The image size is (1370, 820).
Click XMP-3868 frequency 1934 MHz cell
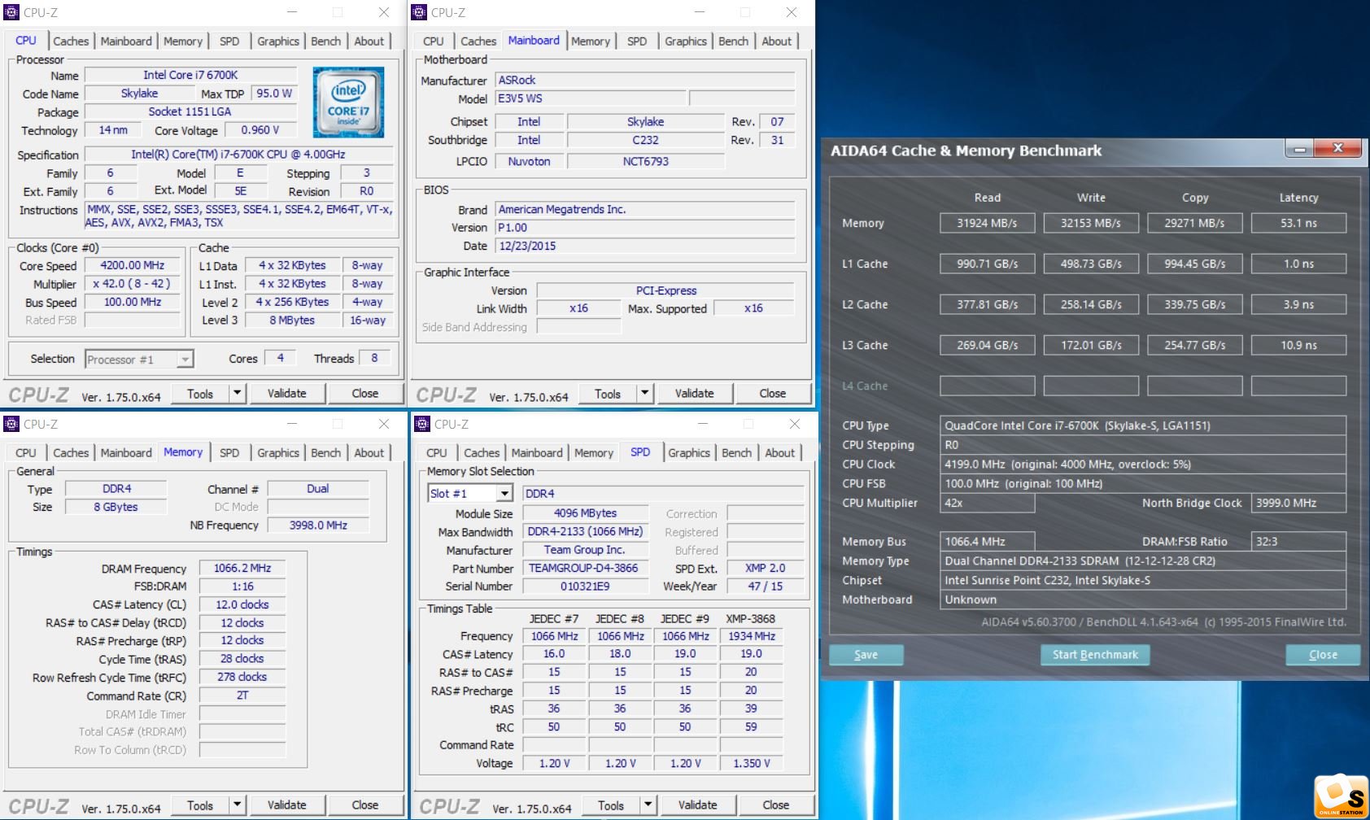[x=751, y=636]
